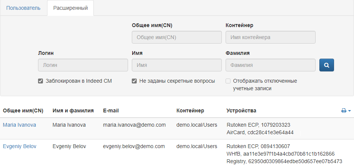Focus the Контейнер name input field
The width and height of the screenshot is (354, 165).
point(270,37)
